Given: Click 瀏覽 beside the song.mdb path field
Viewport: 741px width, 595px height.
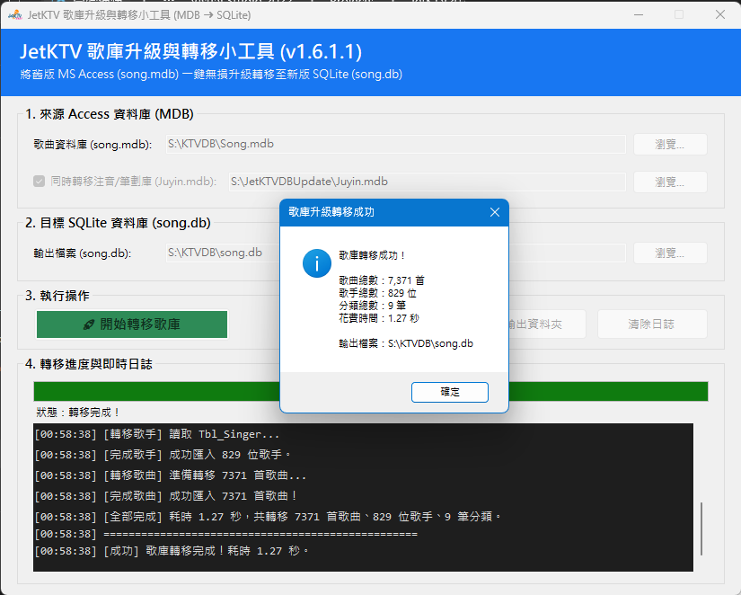Looking at the screenshot, I should 670,145.
